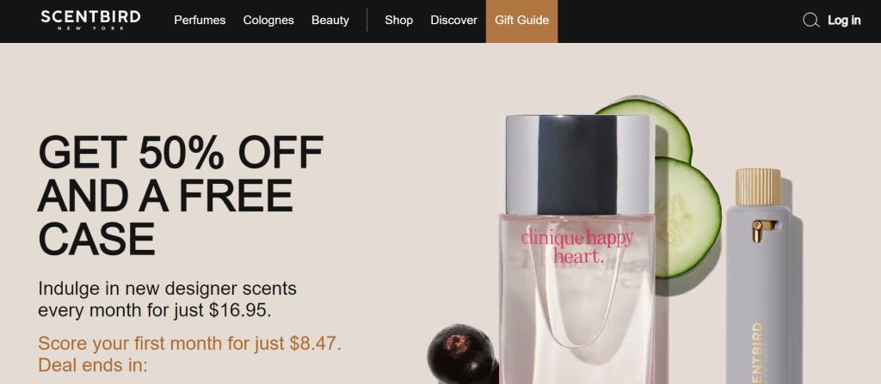Click the GET 50% OFF headline
This screenshot has height=384, width=881.
pos(181,195)
